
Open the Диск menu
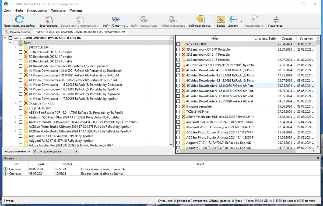(8, 10)
